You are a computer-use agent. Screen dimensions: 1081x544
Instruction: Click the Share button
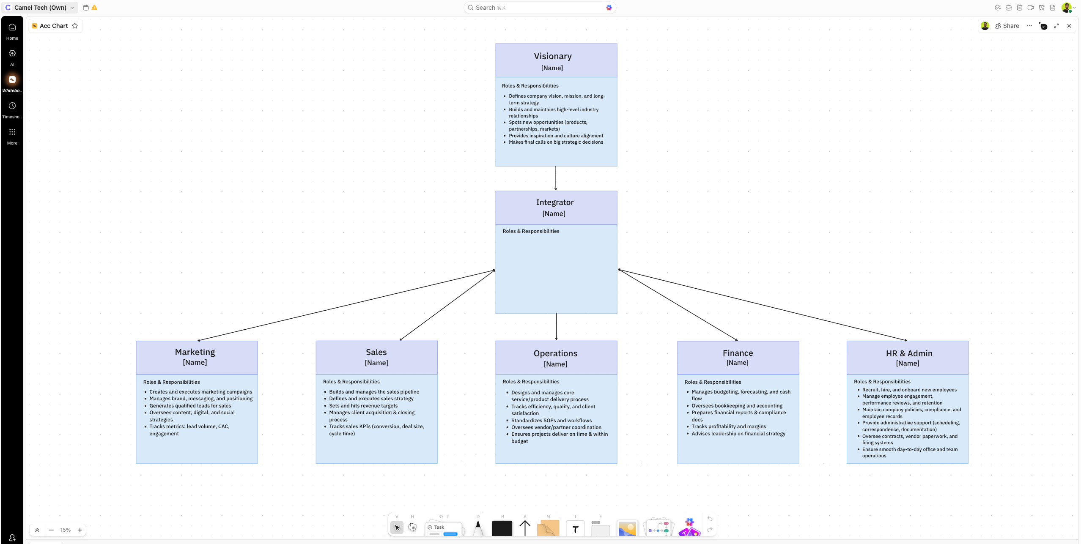click(1007, 26)
